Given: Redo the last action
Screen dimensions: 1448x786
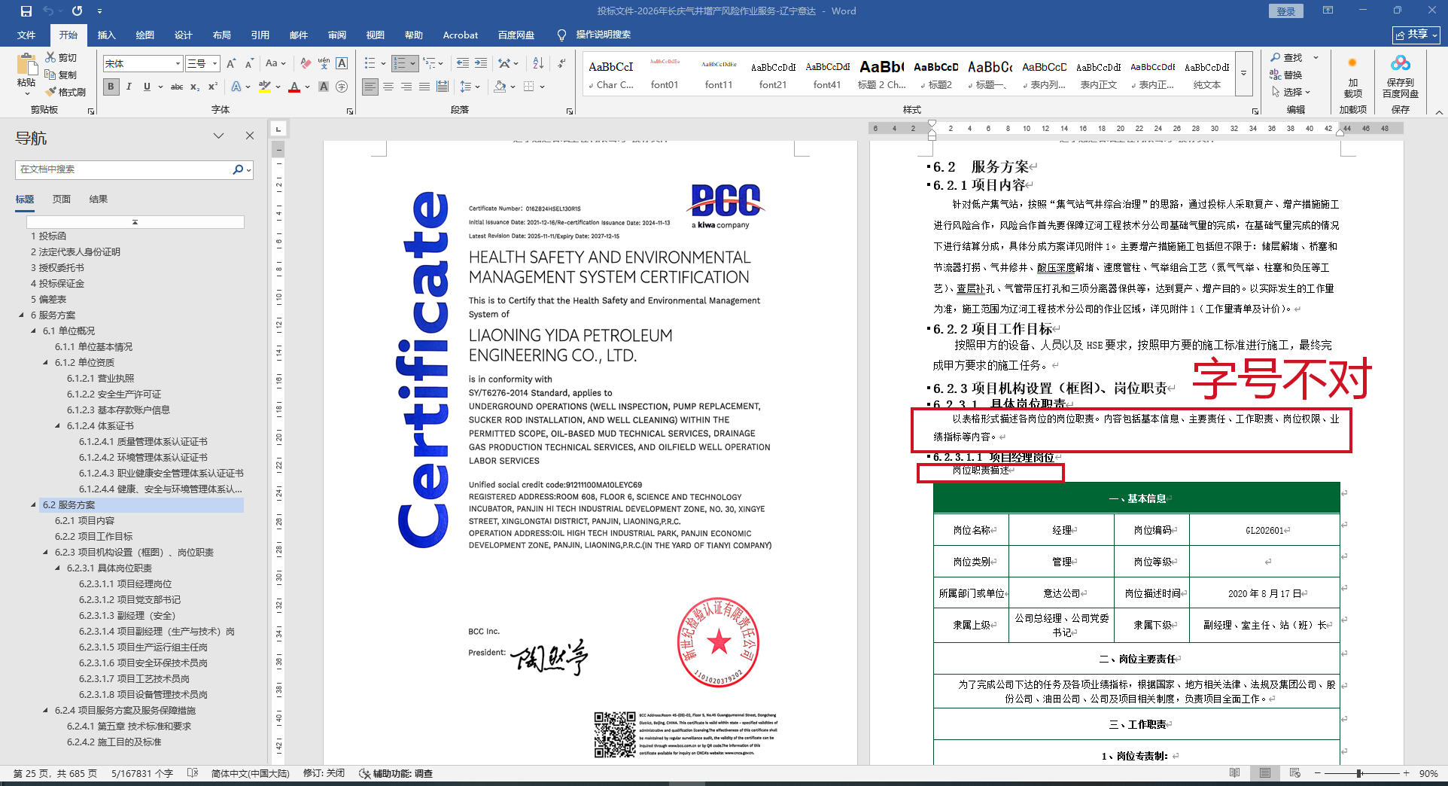Looking at the screenshot, I should 77,11.
